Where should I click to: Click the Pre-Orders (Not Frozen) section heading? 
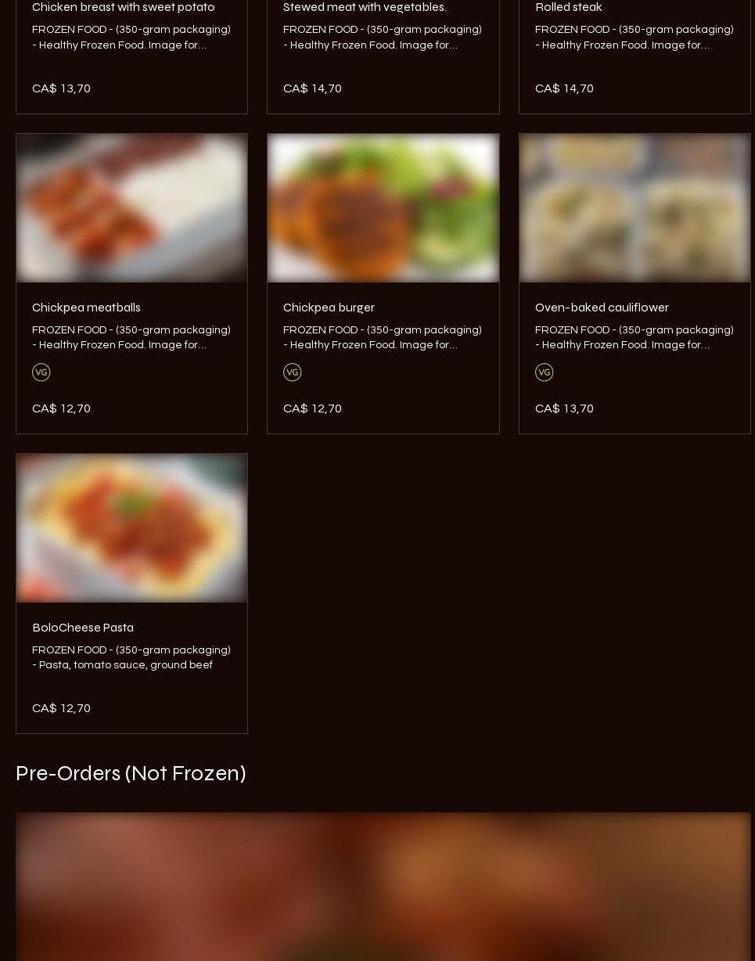(x=131, y=773)
